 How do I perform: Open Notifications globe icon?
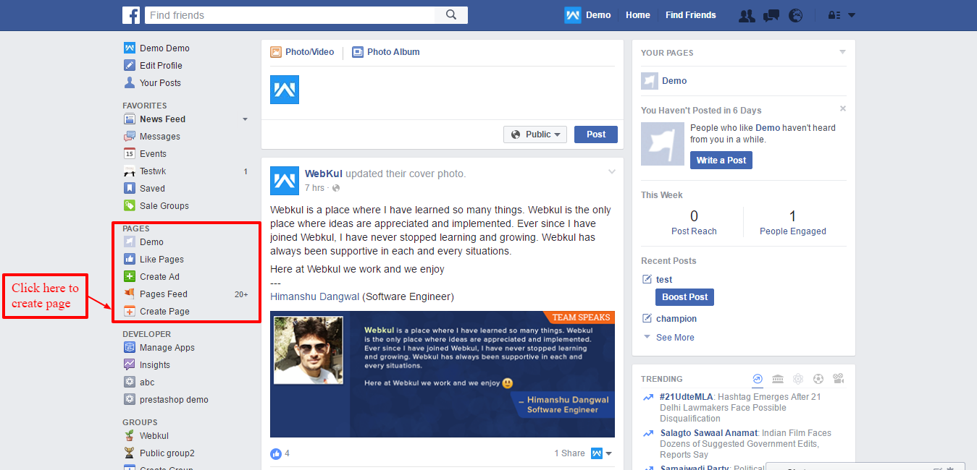point(795,15)
